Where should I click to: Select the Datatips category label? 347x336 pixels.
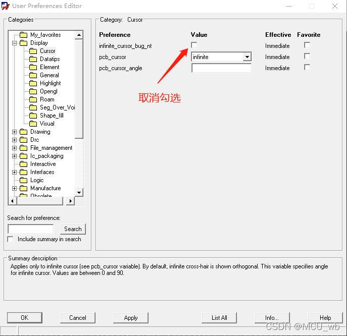[x=50, y=59]
